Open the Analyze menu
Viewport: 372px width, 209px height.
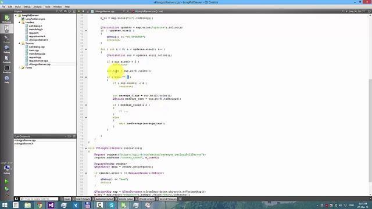[x=37, y=7]
